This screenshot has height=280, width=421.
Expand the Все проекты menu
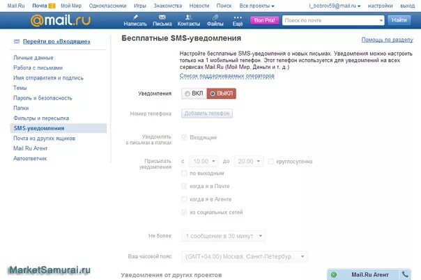tap(257, 6)
